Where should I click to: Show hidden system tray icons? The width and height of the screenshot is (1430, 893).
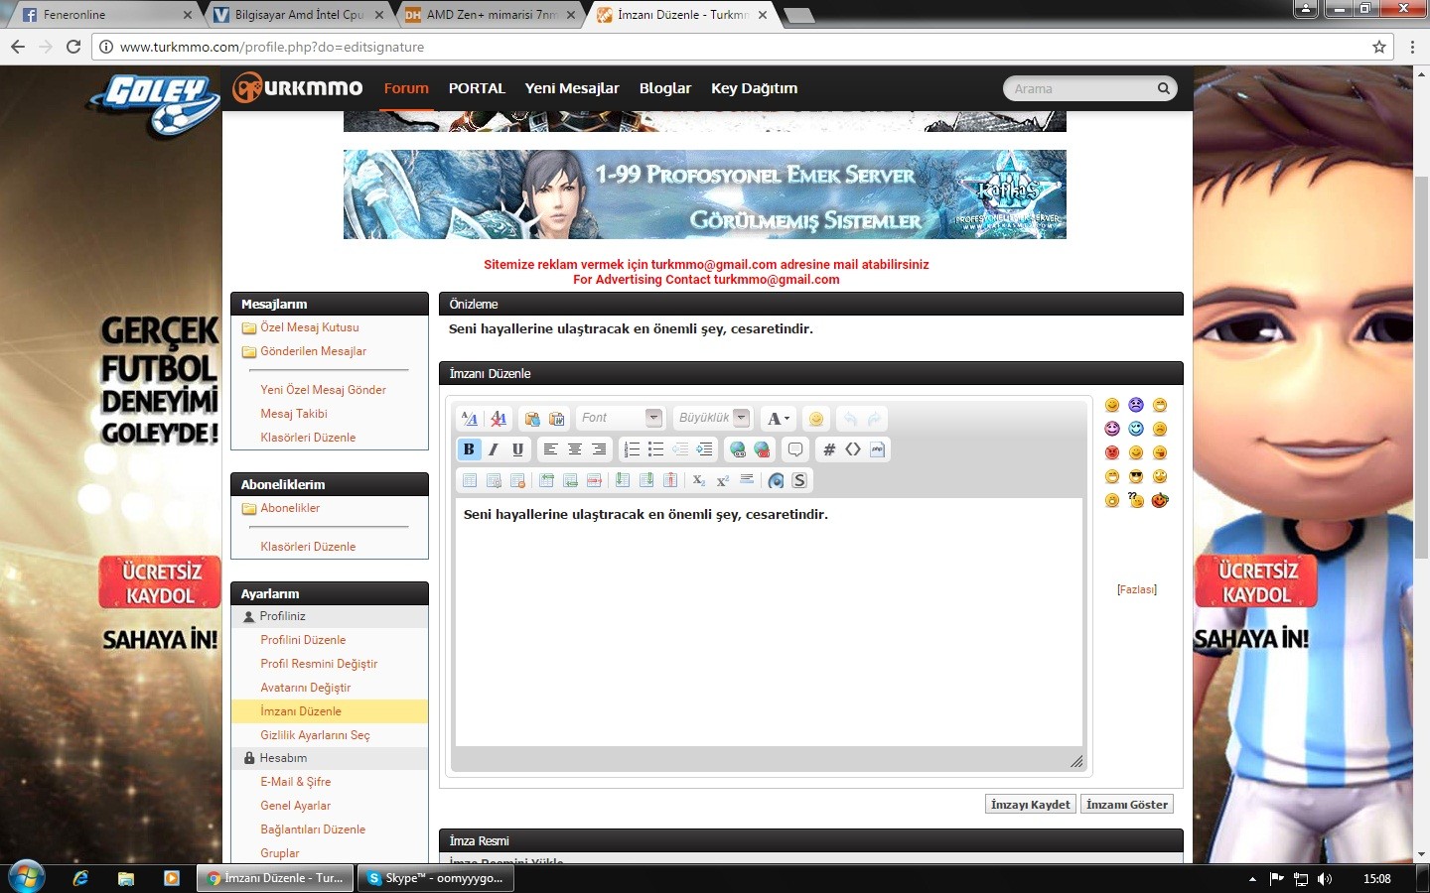[1252, 878]
